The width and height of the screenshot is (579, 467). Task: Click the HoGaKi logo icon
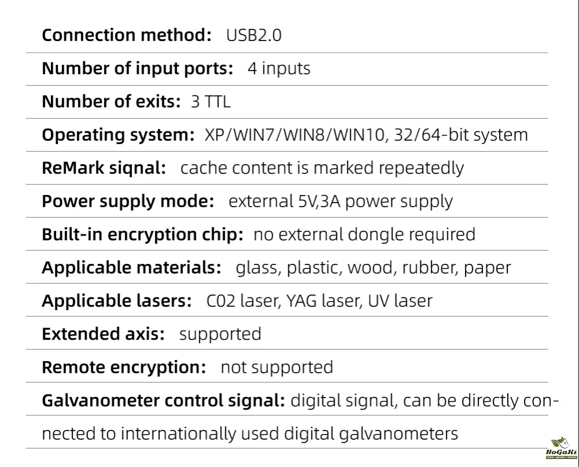point(558,448)
